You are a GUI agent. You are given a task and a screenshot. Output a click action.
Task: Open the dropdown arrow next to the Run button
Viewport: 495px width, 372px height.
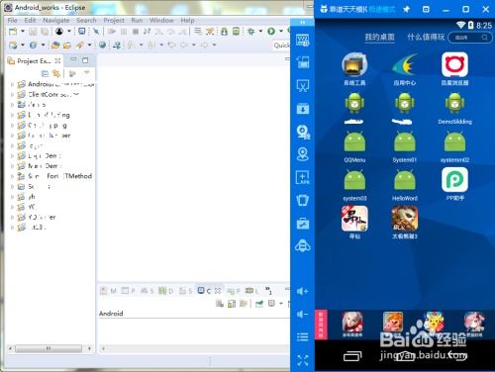[281, 32]
